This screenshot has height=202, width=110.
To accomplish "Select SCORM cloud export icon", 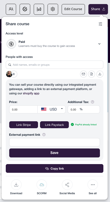I will click(42, 185).
